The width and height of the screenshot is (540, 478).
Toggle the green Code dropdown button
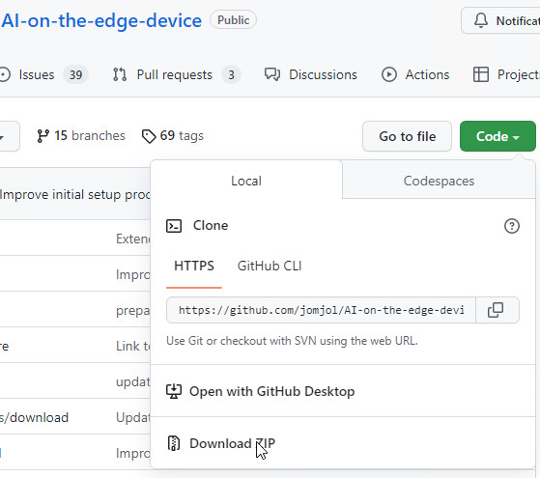point(497,136)
